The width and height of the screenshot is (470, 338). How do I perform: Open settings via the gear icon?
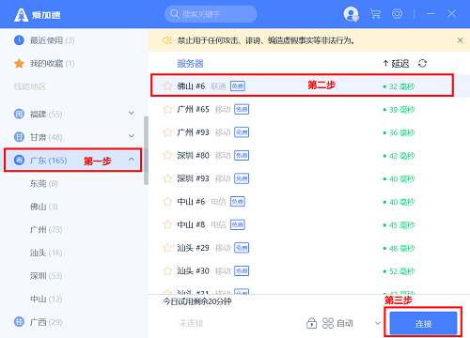tap(397, 14)
